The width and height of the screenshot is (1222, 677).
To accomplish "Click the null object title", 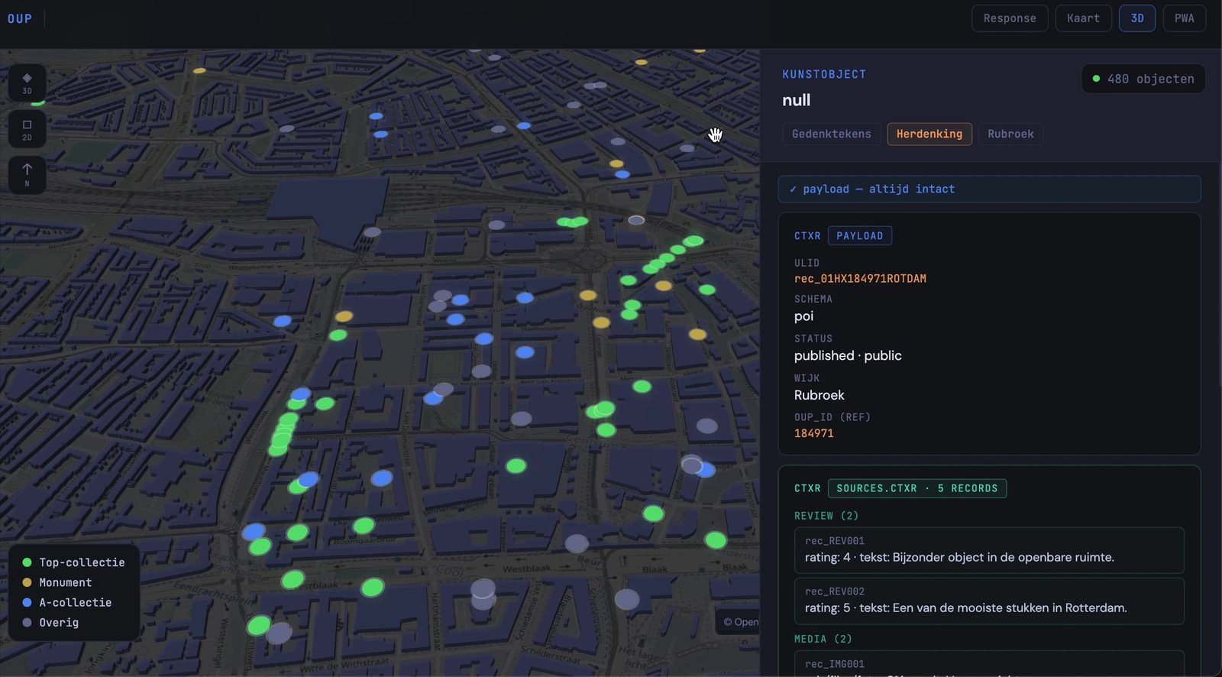I will [796, 100].
